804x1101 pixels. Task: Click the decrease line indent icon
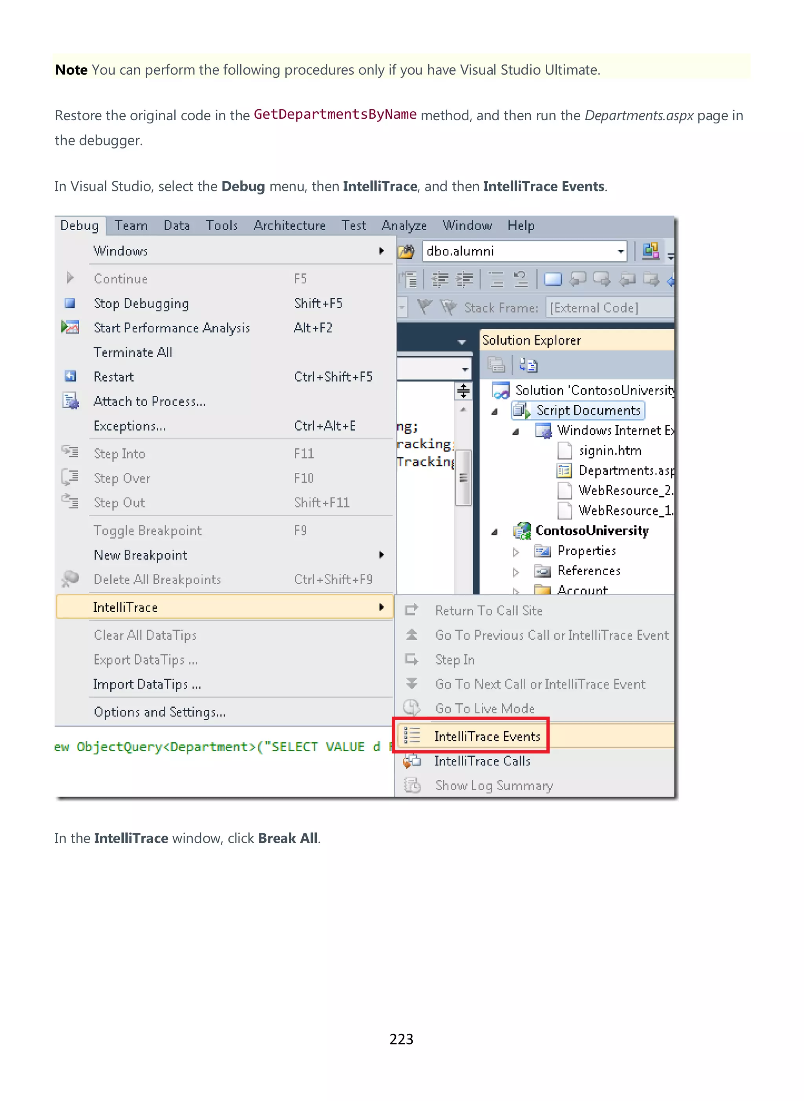coord(440,279)
